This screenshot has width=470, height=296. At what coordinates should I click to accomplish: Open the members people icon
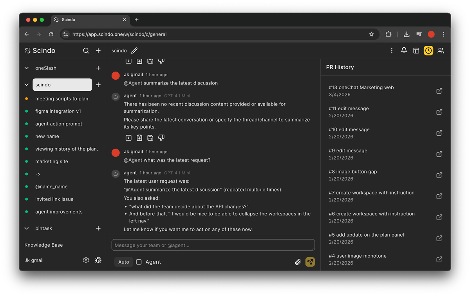441,50
